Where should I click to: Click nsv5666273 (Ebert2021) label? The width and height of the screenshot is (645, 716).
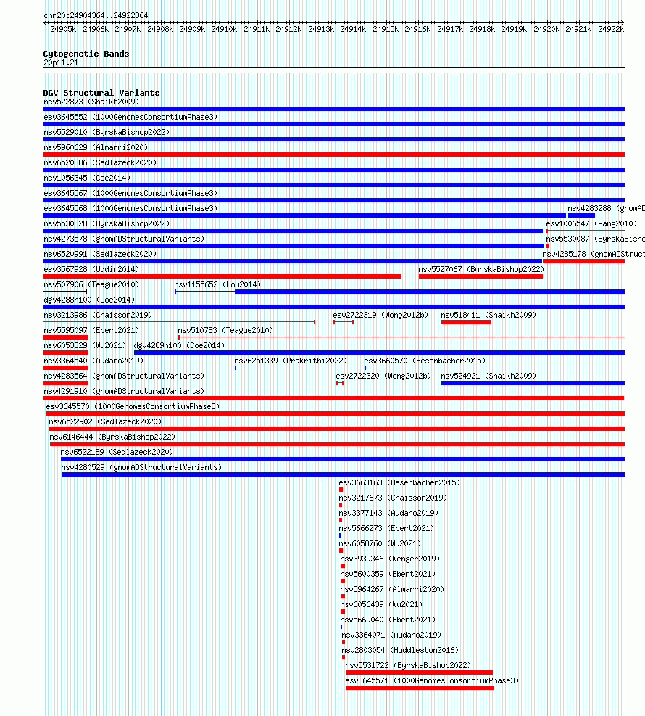(x=386, y=528)
